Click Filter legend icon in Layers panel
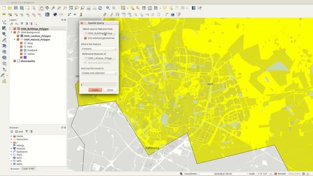The height and width of the screenshot is (176, 313). tap(22, 24)
